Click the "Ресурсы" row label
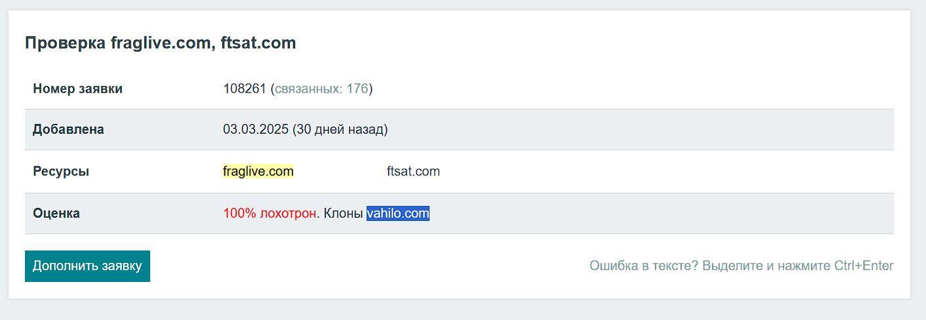 tap(61, 172)
